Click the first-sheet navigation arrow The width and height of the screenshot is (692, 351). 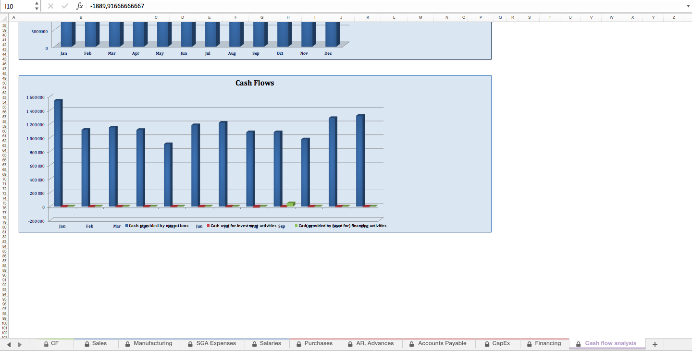(9, 344)
